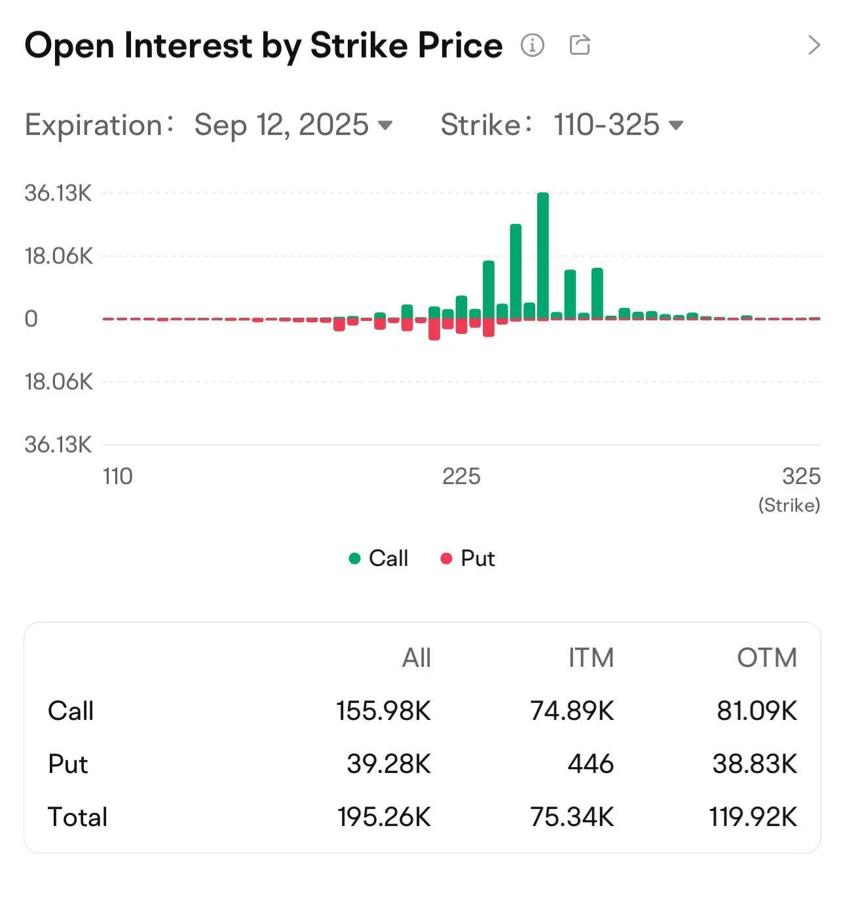Click the info icon beside the title
Viewport: 845px width, 900px height.
point(532,45)
